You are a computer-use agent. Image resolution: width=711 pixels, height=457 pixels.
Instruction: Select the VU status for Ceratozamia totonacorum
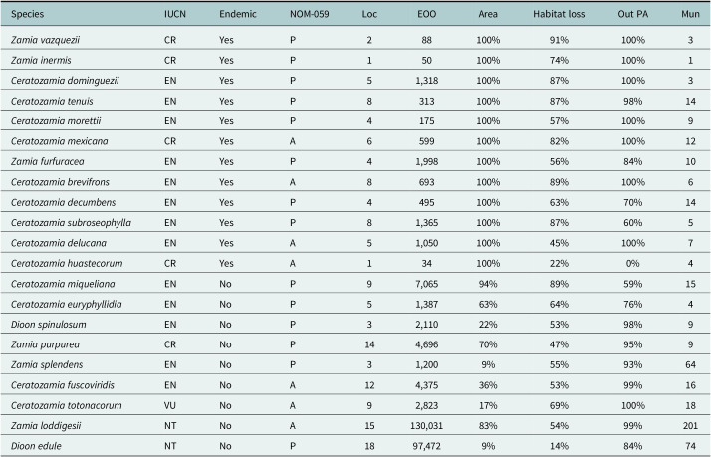(170, 405)
